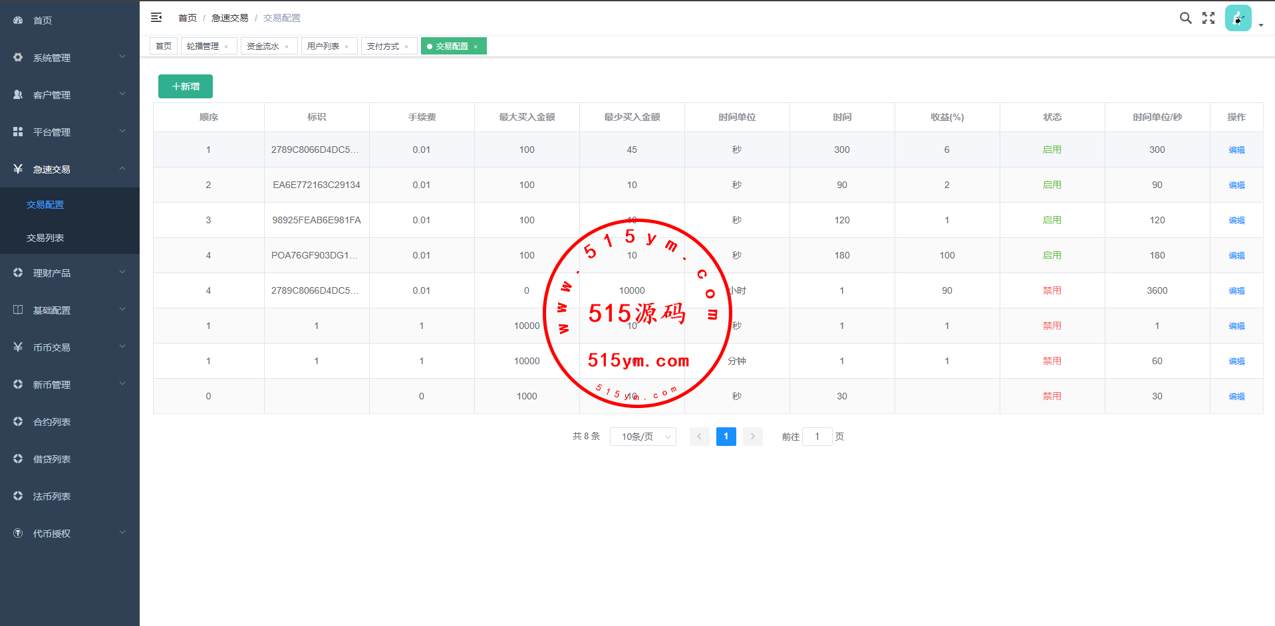This screenshot has width=1275, height=626.
Task: Toggle fullscreen mode icon
Action: [1208, 18]
